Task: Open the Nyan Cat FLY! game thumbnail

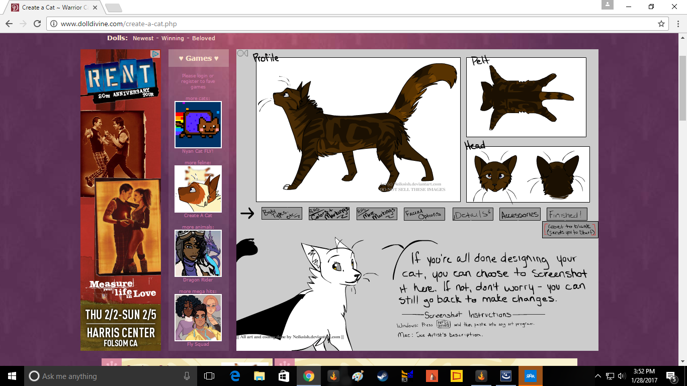Action: pos(198,125)
